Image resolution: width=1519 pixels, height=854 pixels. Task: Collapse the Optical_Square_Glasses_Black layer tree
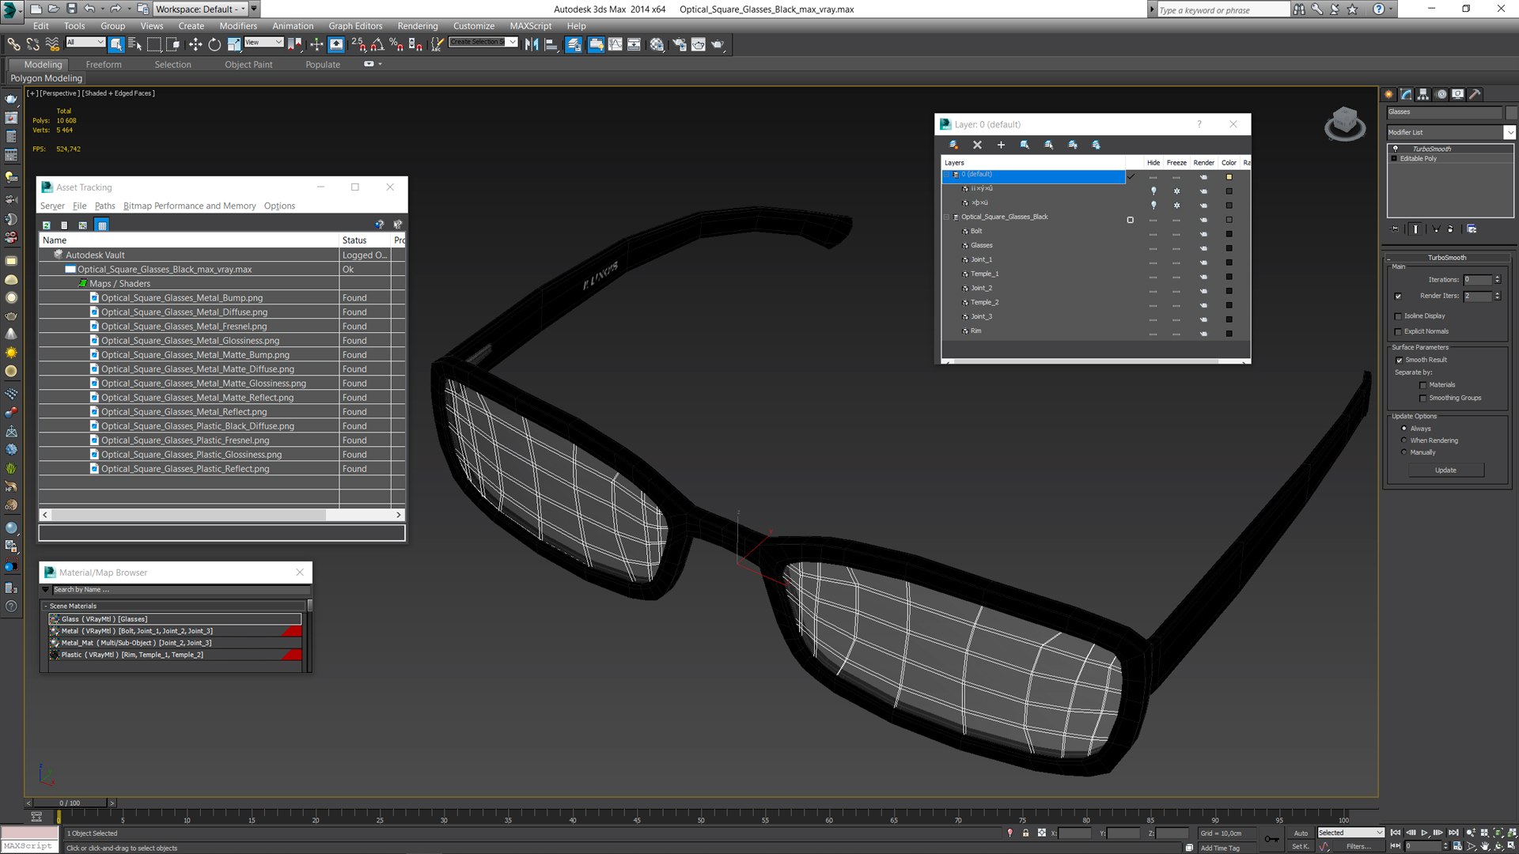(947, 217)
